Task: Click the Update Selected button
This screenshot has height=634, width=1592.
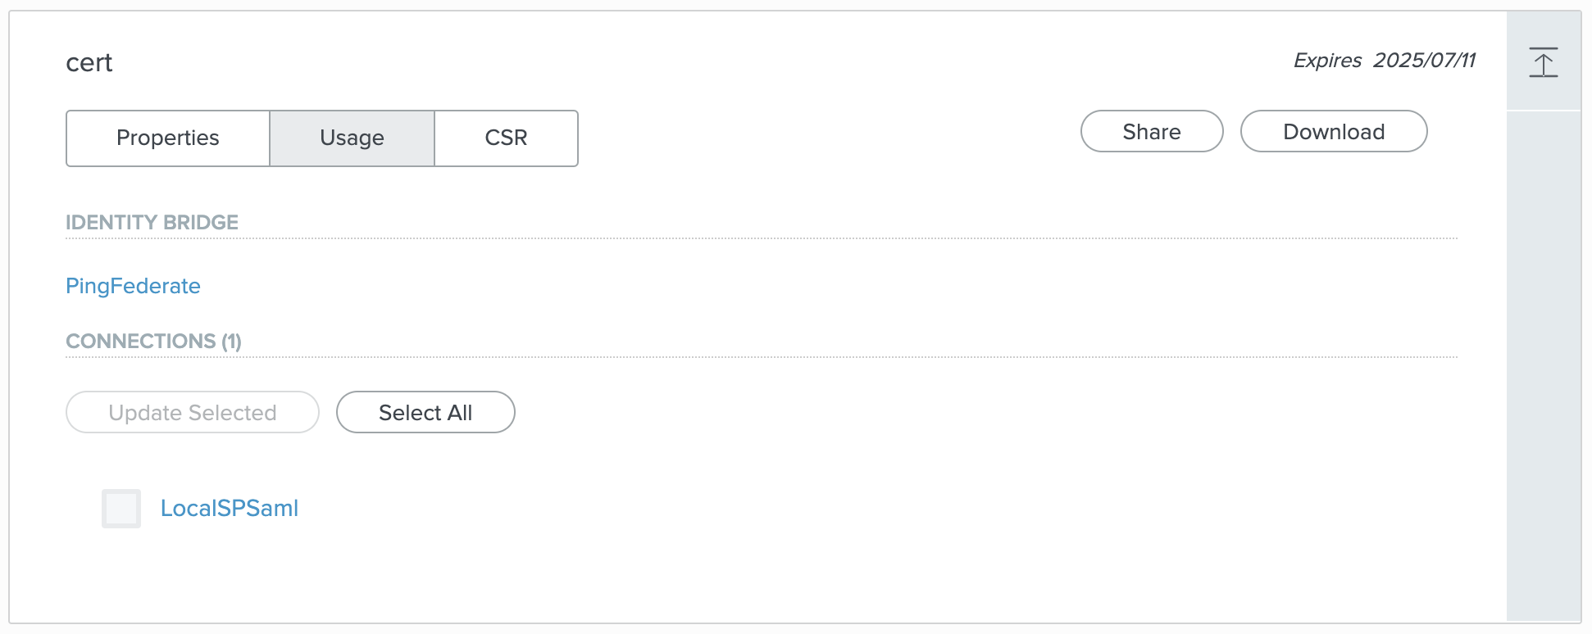Action: pyautogui.click(x=192, y=412)
